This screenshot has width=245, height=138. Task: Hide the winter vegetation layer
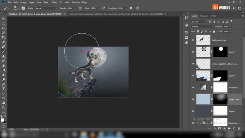[193, 64]
